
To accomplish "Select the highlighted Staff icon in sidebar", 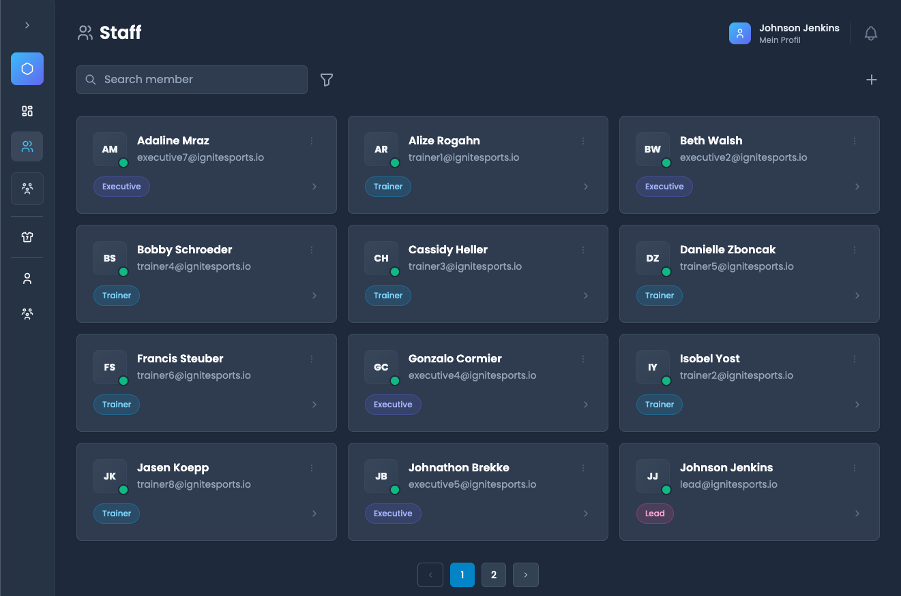I will click(27, 146).
